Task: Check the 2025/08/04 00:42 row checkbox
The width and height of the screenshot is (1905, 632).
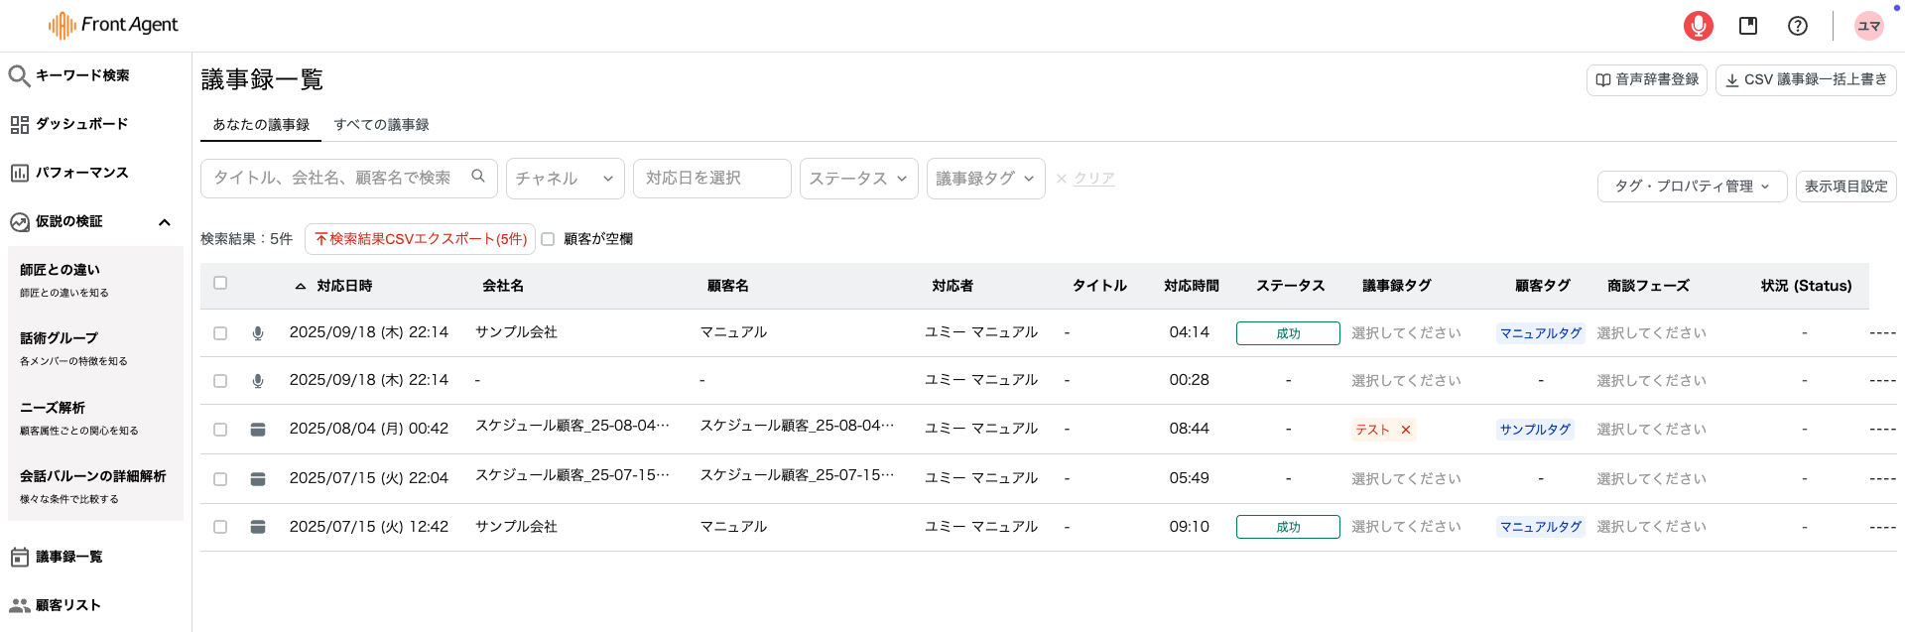Action: click(x=220, y=430)
